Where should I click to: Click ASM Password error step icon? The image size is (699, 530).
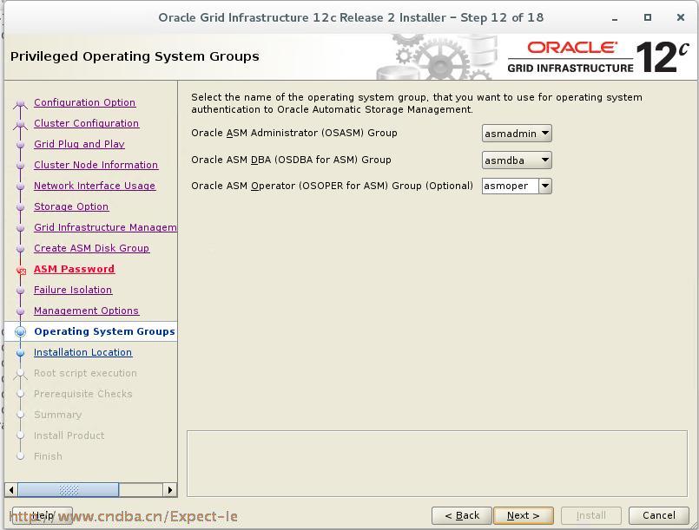[21, 270]
